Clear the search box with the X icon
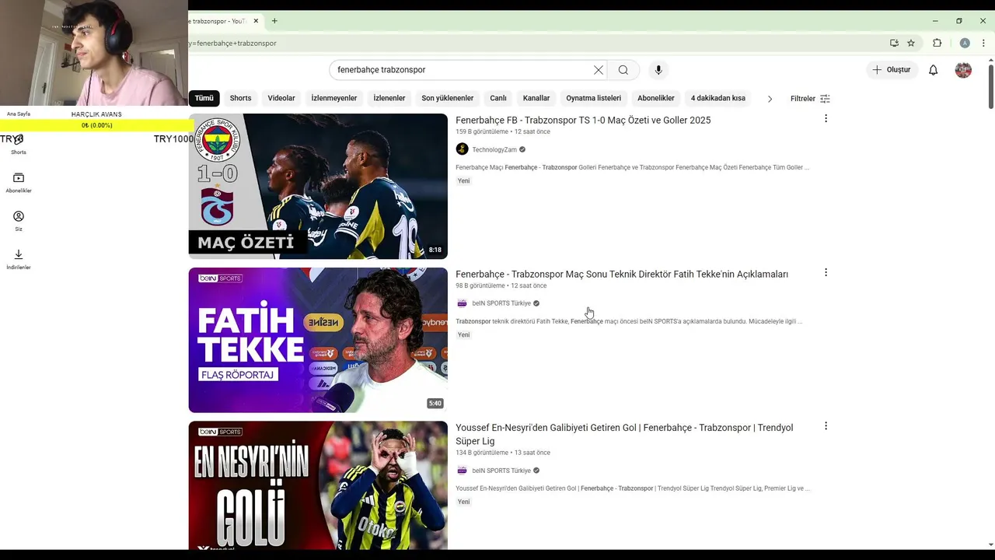Viewport: 995px width, 560px height. pos(599,70)
